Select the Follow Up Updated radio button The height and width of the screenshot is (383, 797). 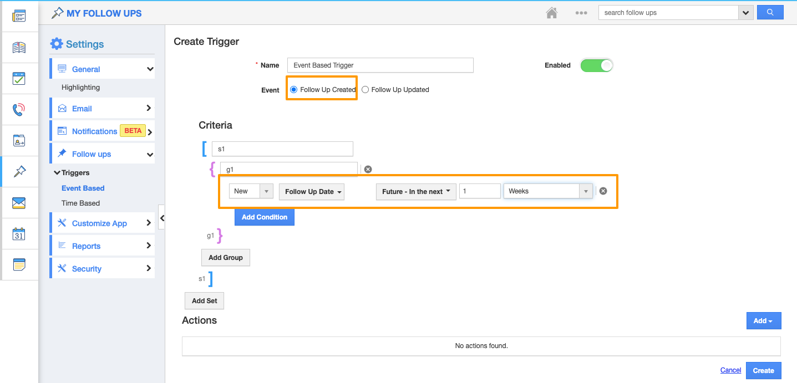365,90
